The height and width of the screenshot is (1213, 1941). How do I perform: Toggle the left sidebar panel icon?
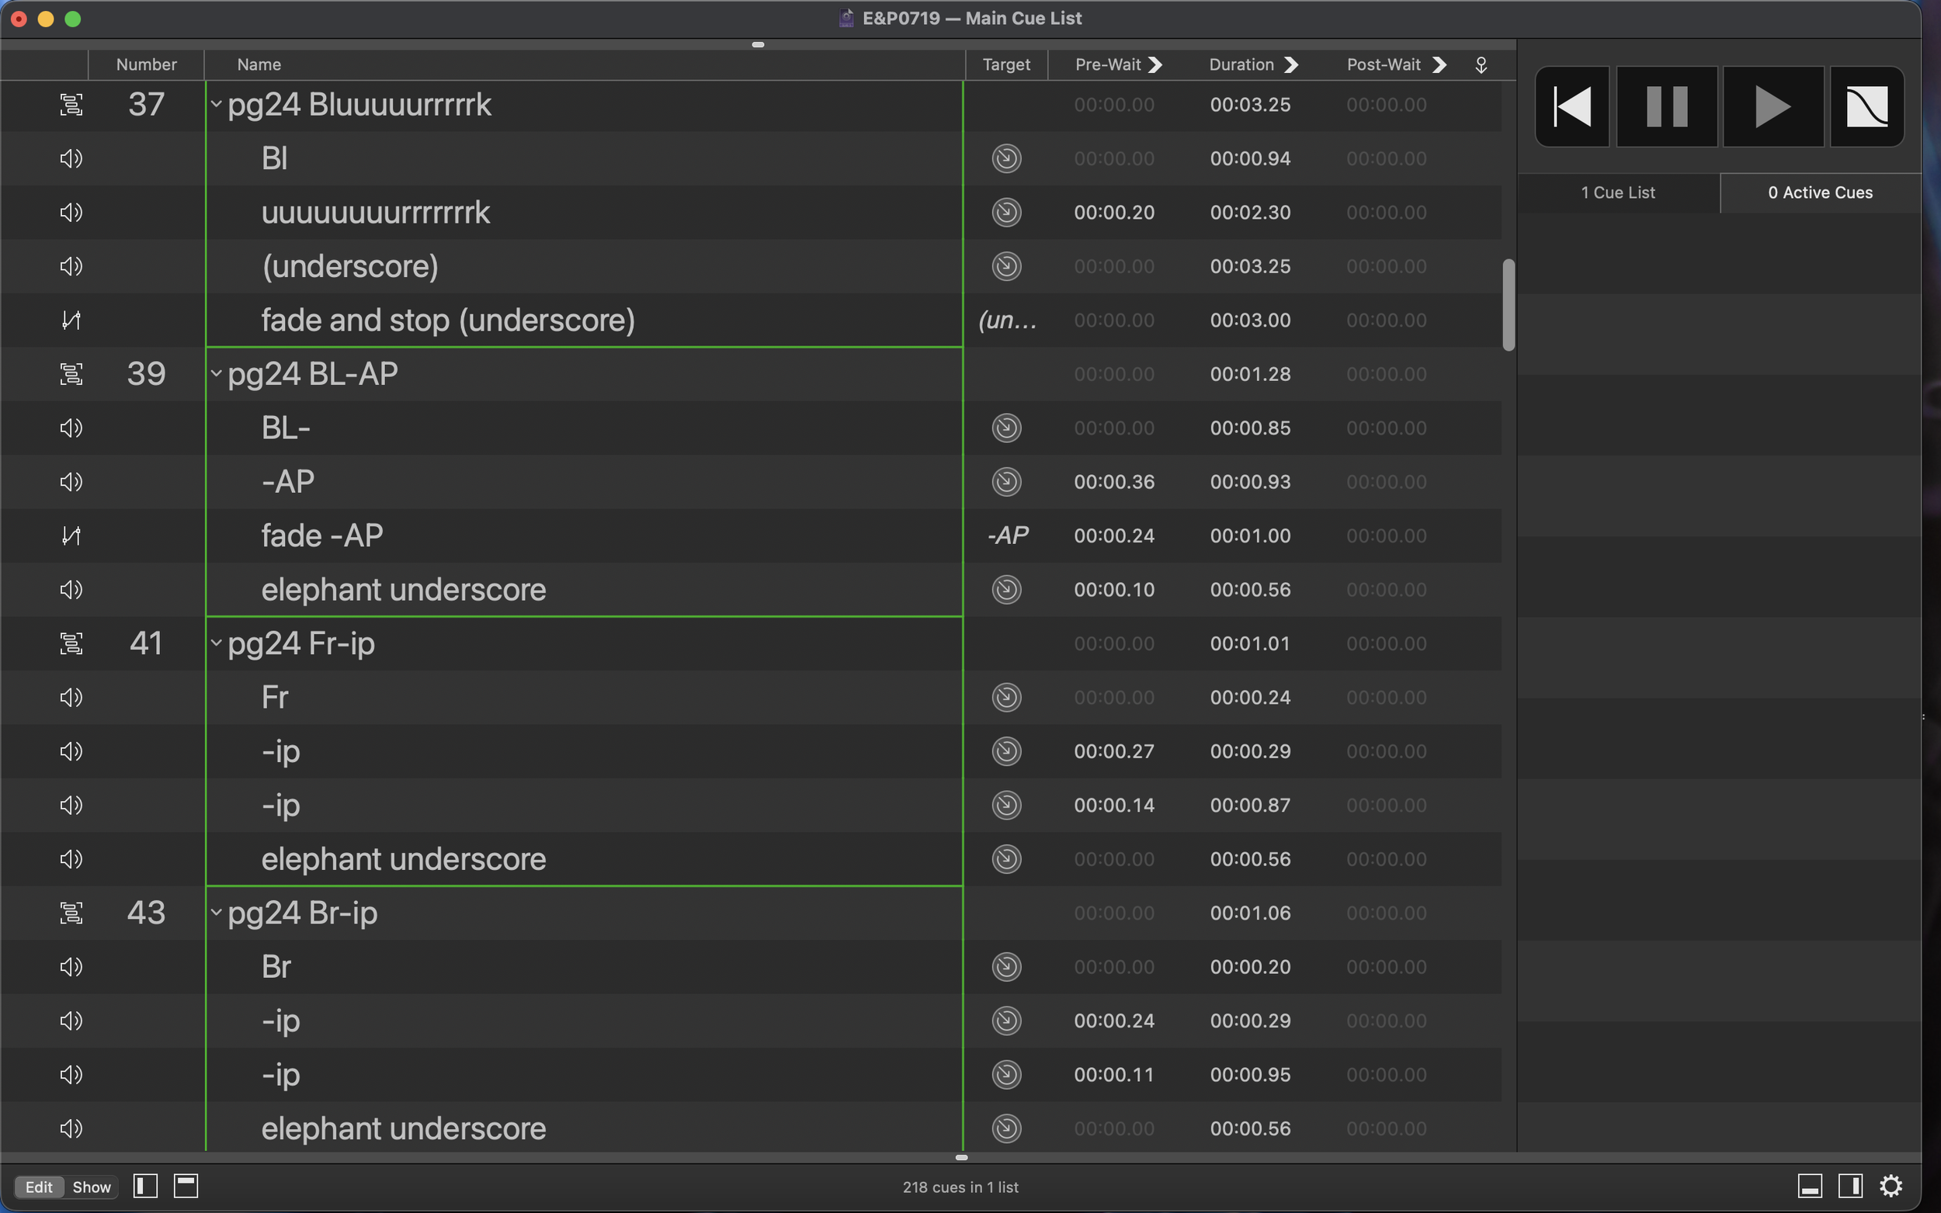coord(145,1186)
